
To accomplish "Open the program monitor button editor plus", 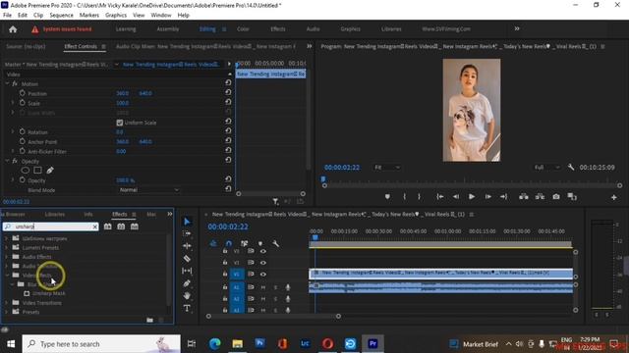I will pos(613,197).
